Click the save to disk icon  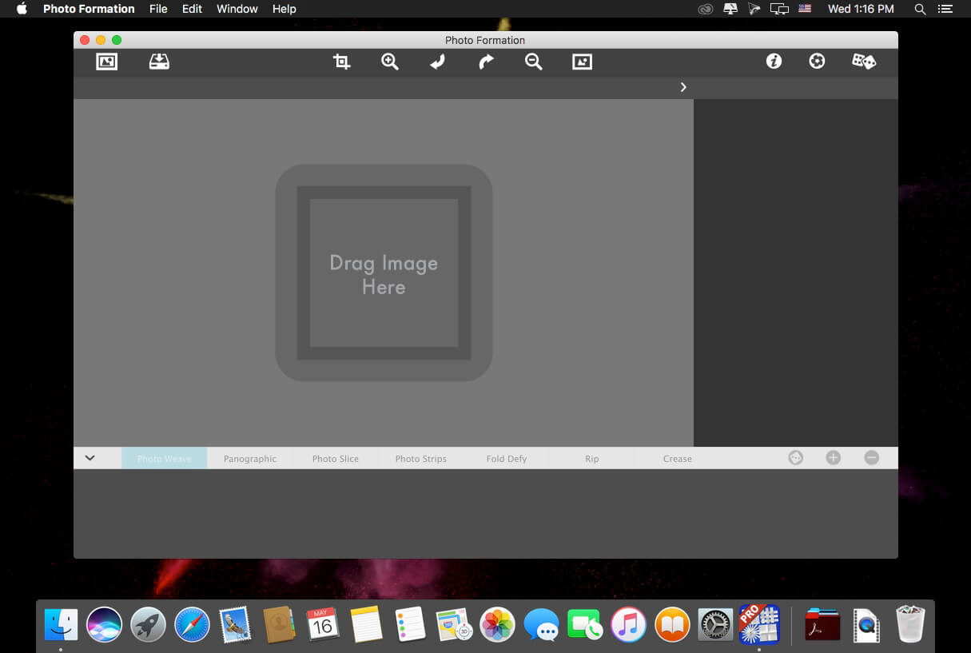(x=159, y=62)
